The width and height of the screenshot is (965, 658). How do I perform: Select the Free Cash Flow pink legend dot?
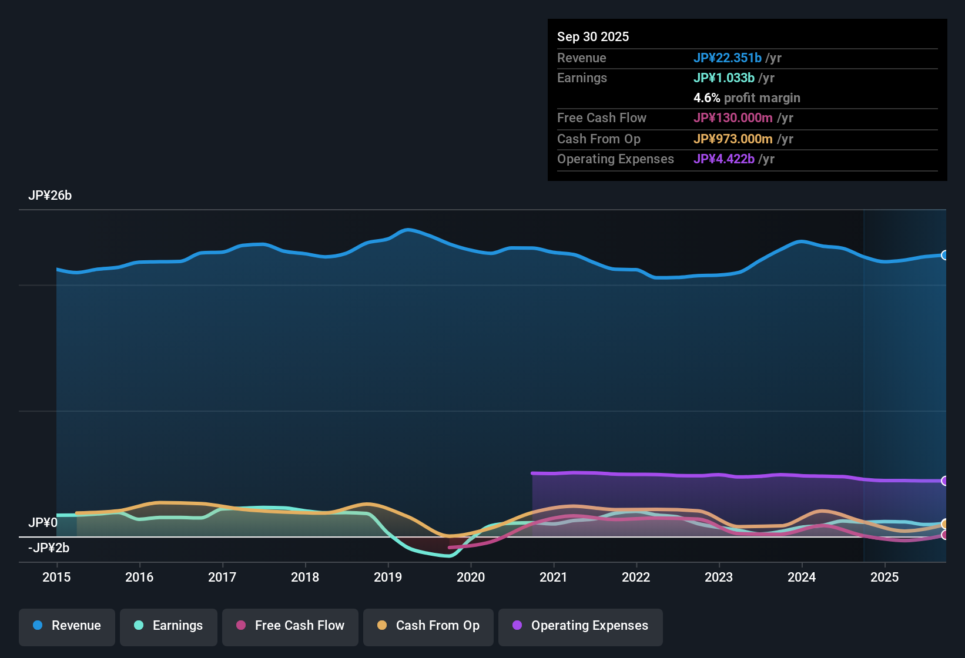point(241,626)
